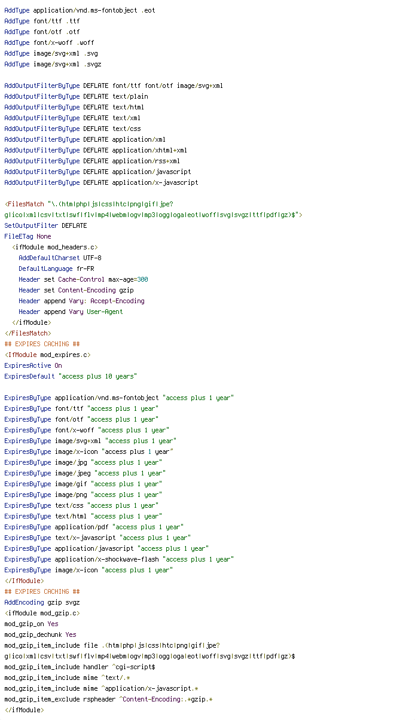Click the 'handler ^cgi-script$' line
This screenshot has width=415, height=720.
tap(80, 667)
